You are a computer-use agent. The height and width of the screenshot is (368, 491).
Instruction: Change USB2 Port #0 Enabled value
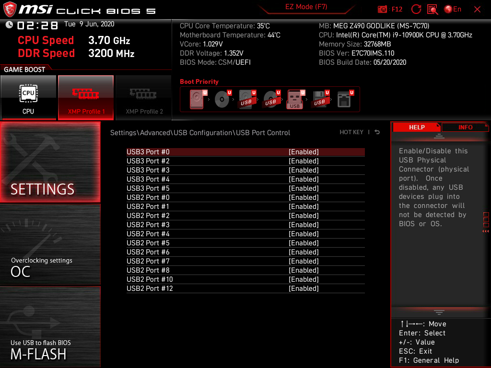pos(304,197)
